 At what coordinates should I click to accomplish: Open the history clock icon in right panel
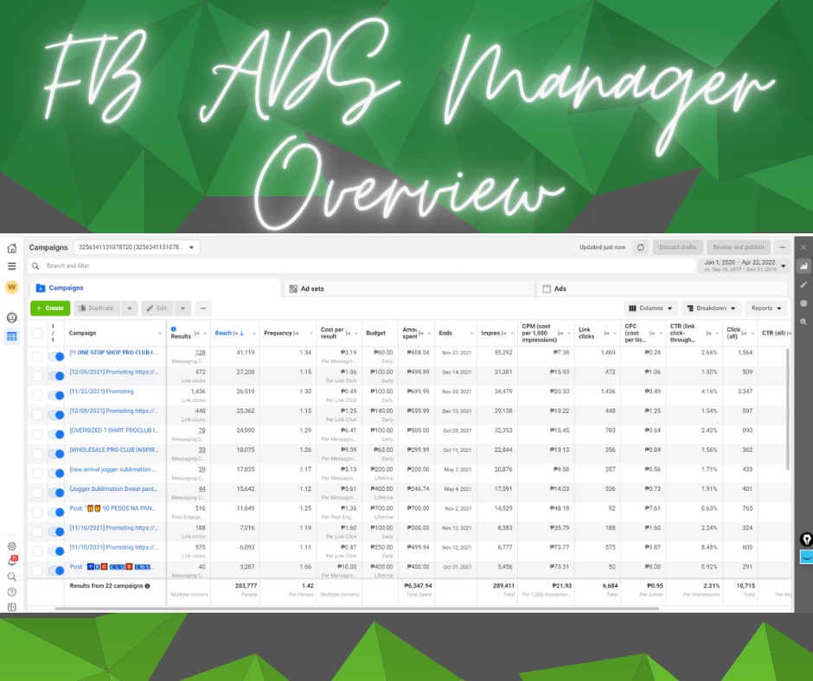(x=803, y=303)
